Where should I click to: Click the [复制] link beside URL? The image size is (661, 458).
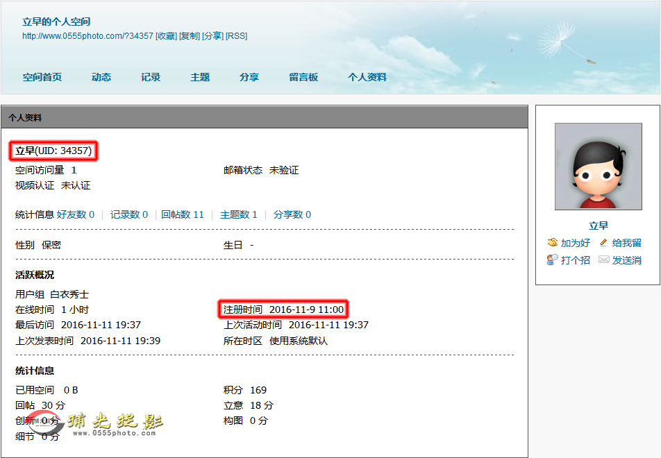coord(189,36)
